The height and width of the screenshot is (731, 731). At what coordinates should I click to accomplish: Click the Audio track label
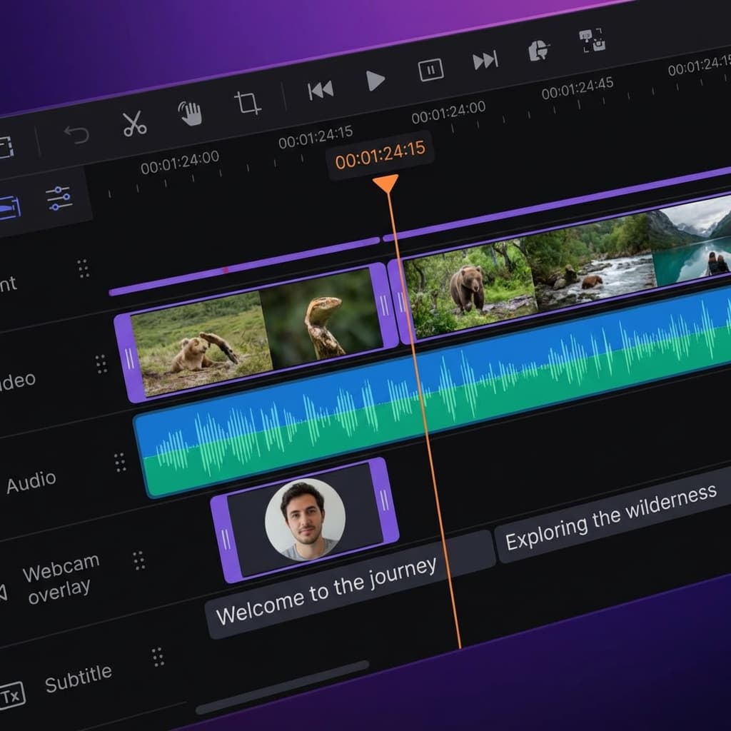click(x=31, y=482)
